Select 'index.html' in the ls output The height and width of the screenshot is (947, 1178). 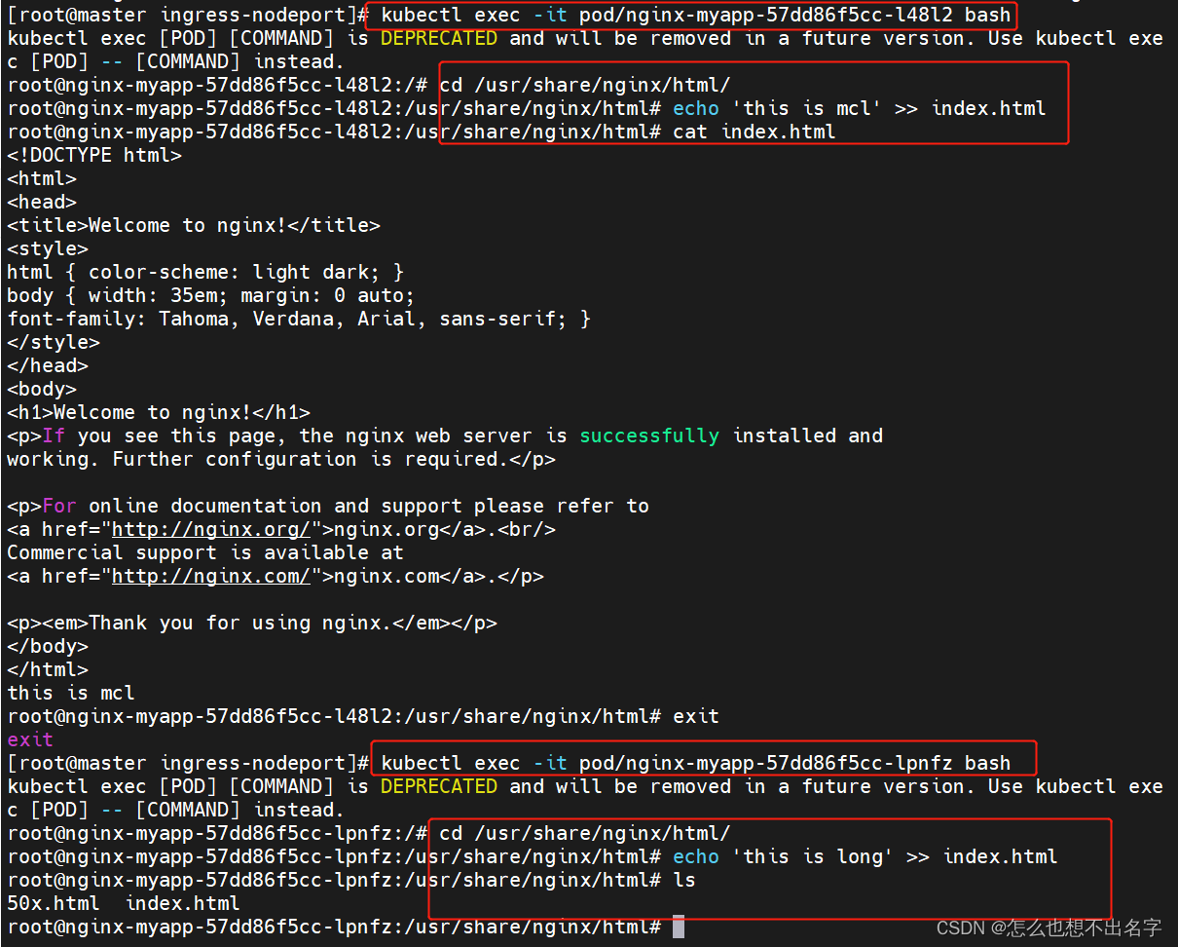click(x=182, y=903)
